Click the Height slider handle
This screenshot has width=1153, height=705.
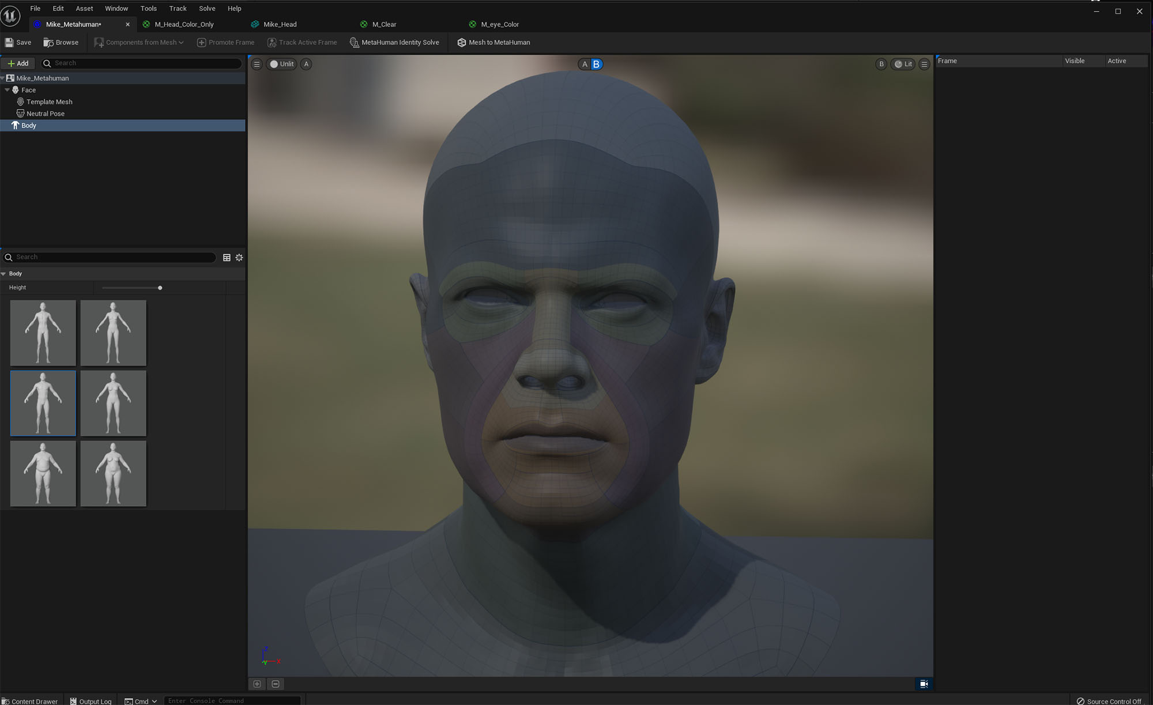tap(160, 288)
